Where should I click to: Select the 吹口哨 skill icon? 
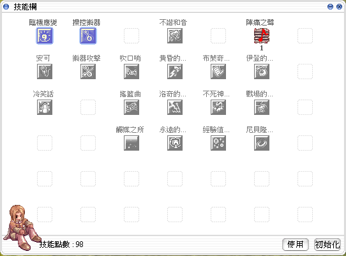tap(132, 72)
